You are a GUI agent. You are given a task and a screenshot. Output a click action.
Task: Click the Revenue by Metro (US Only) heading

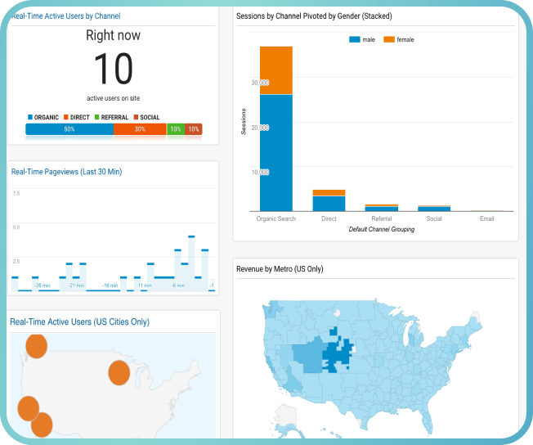(x=280, y=268)
